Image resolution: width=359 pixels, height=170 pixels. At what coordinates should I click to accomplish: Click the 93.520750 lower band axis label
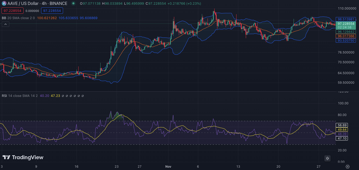tap(346, 41)
